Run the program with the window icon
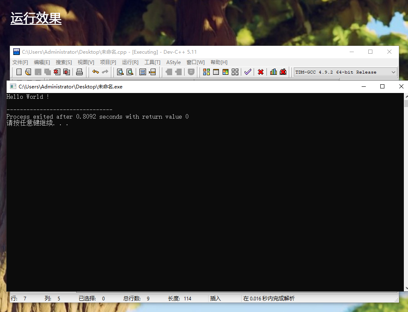 pos(216,72)
